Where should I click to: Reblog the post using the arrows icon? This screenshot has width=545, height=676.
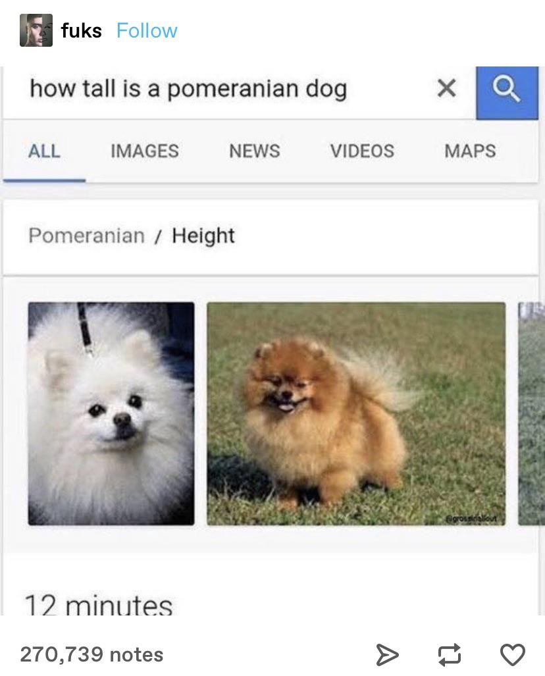[450, 654]
